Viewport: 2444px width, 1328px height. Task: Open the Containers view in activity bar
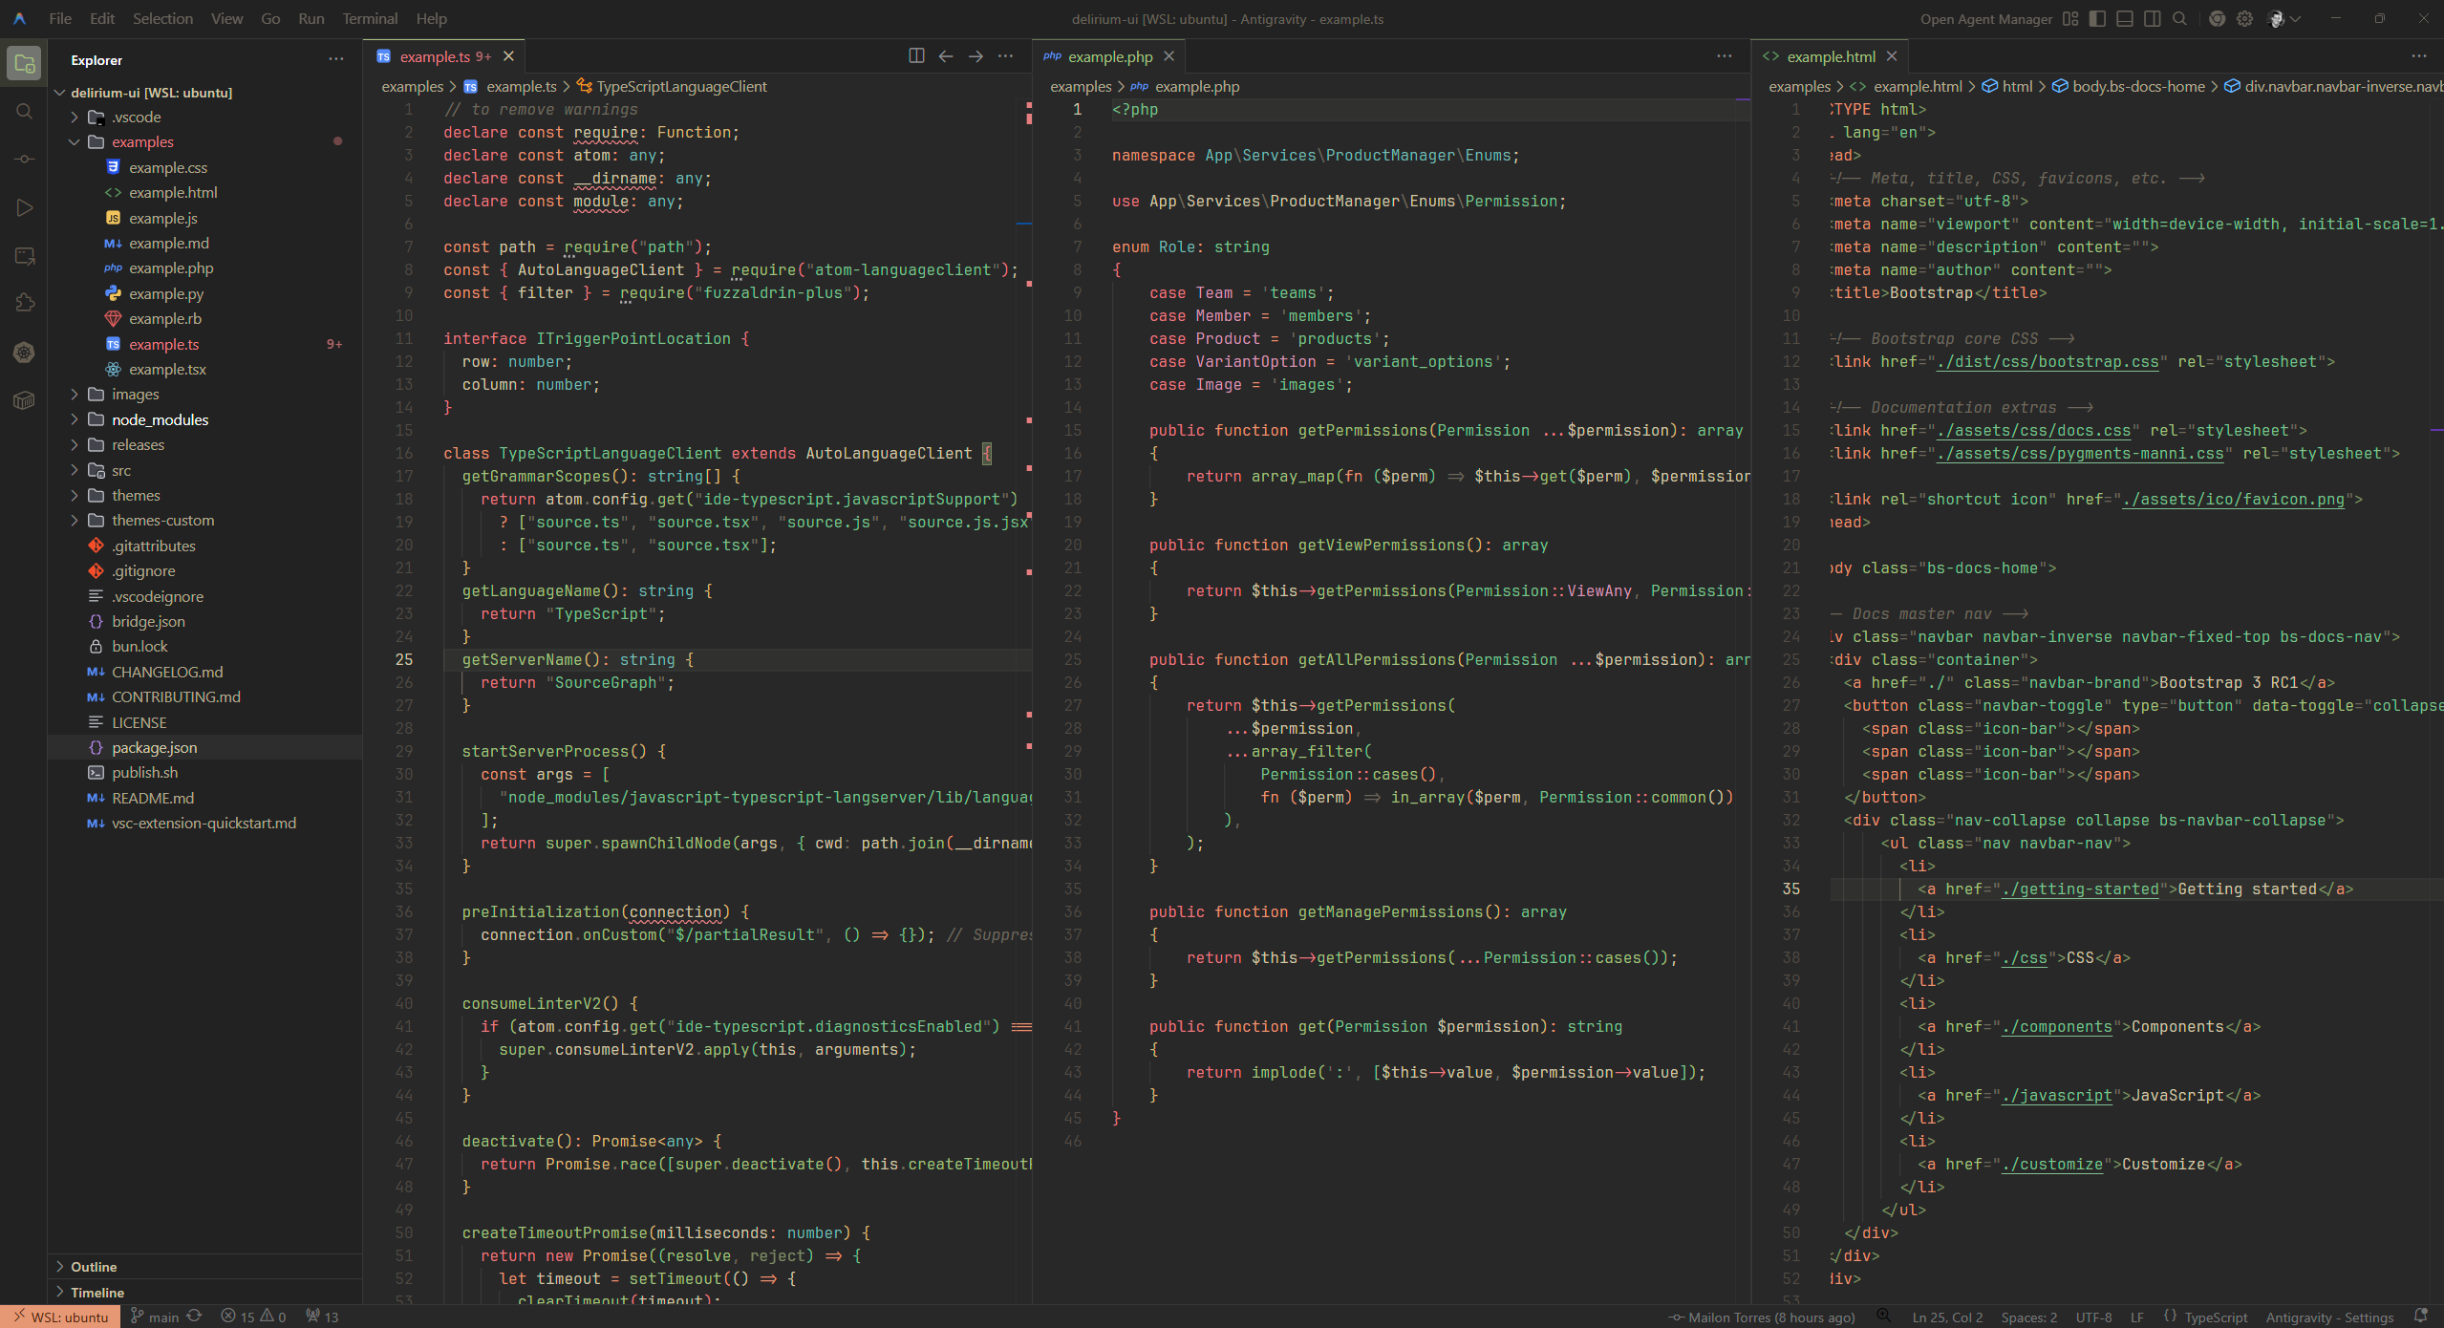(24, 400)
